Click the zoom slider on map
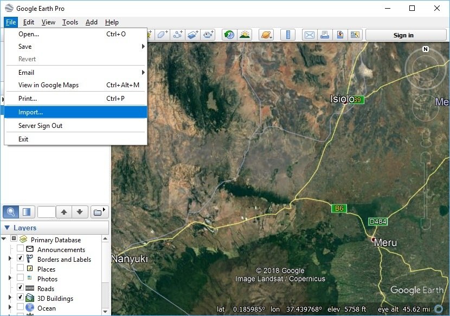450x316 pixels. (x=426, y=191)
